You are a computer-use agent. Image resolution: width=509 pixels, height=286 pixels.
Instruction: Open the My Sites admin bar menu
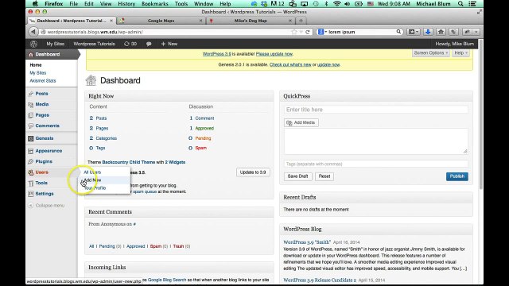55,44
